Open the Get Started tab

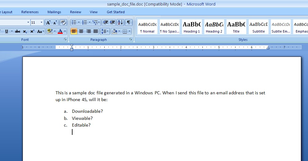click(x=116, y=12)
